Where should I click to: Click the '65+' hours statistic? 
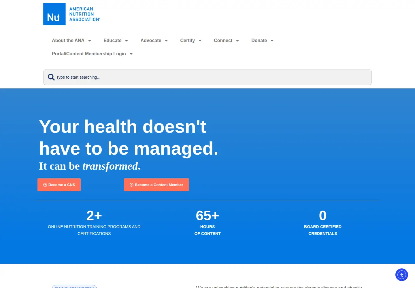tap(207, 215)
